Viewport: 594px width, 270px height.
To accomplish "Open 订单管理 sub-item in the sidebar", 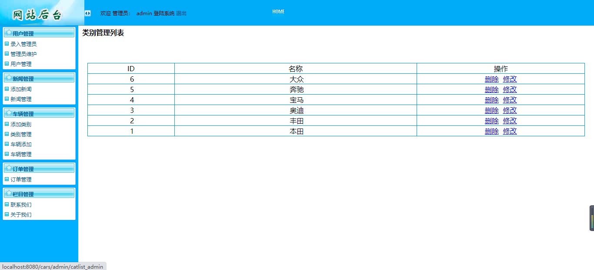I will tap(21, 180).
